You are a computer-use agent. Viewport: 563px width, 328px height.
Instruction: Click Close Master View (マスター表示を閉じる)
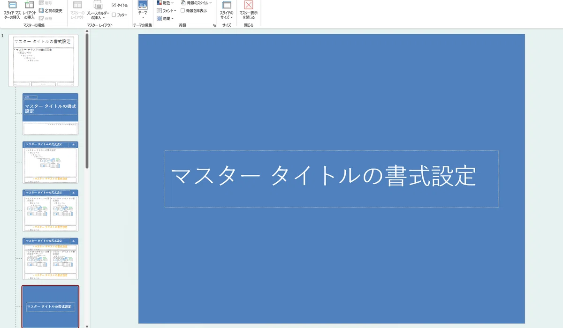(248, 10)
